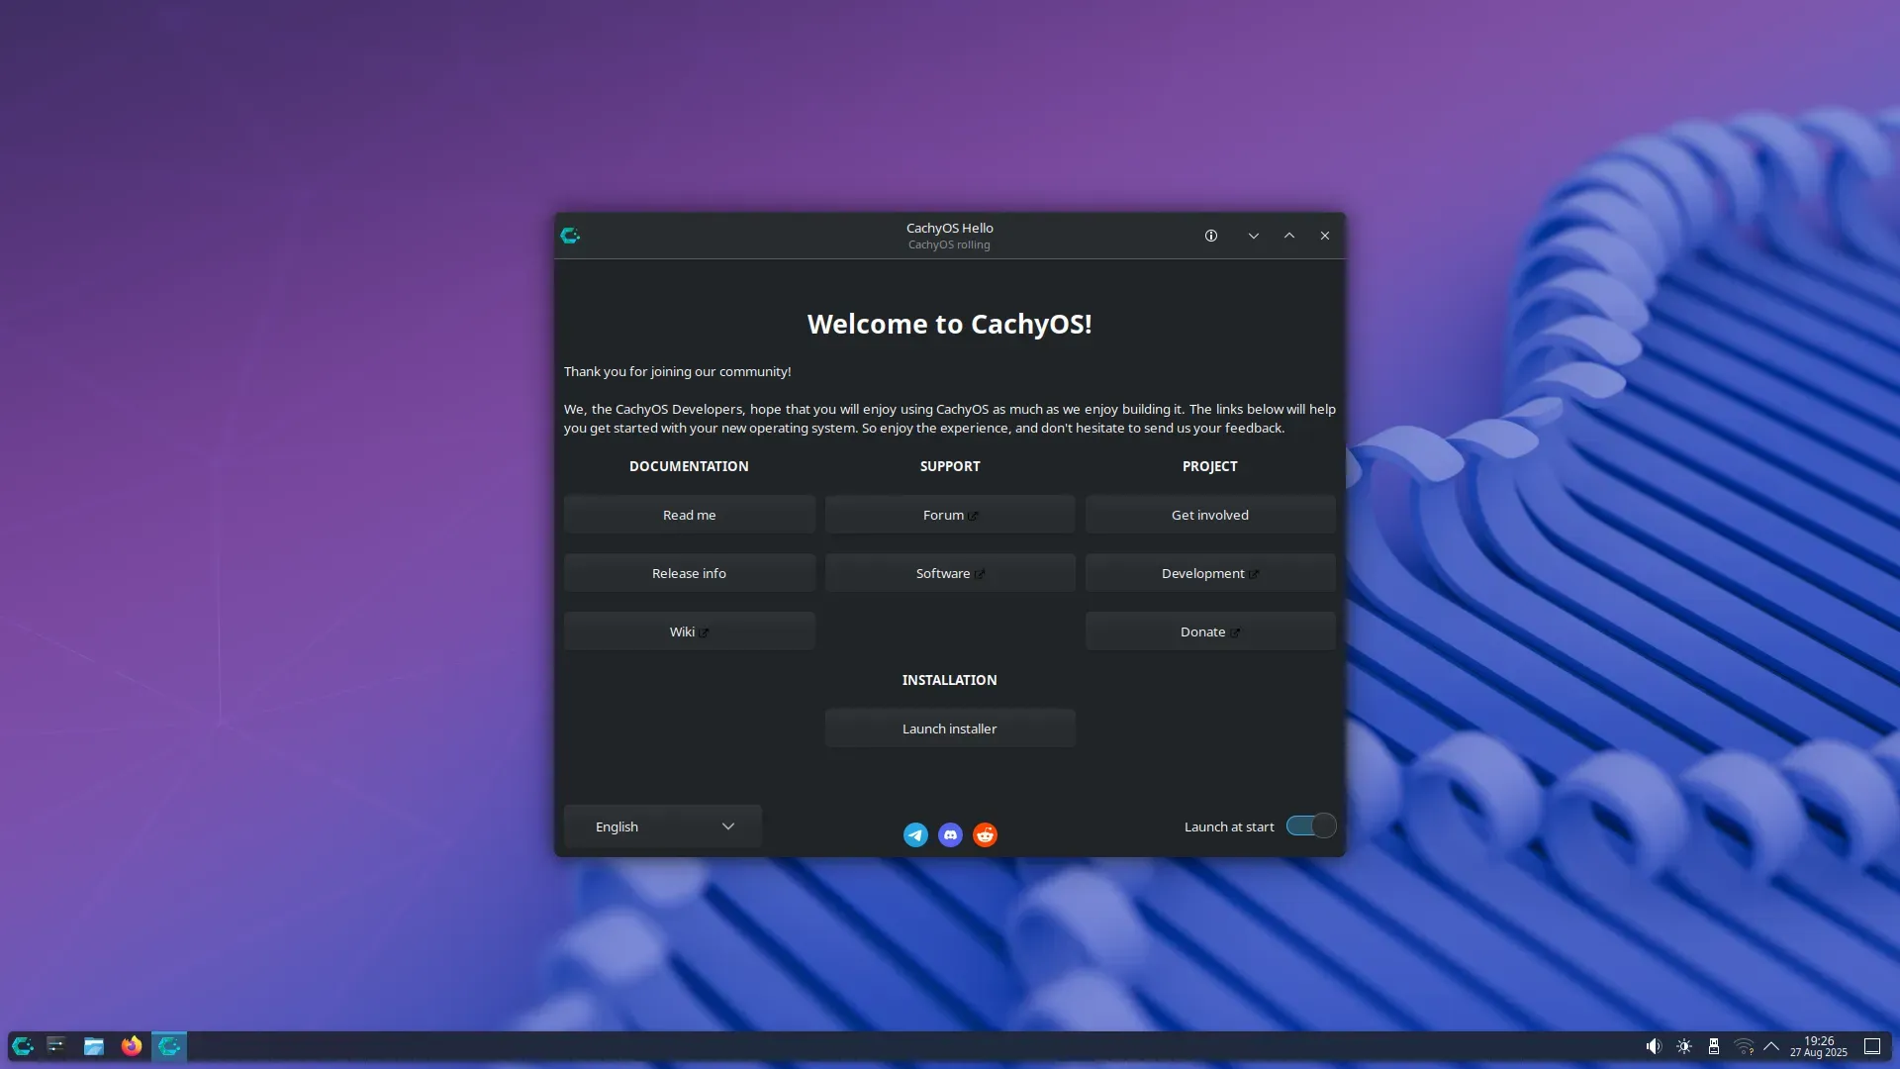Viewport: 1900px width, 1069px height.
Task: Open the Development project link
Action: 1210,573
